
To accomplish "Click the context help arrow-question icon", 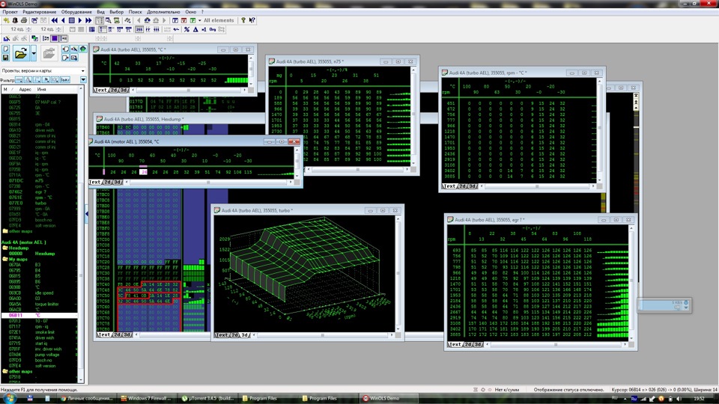I will coord(252,20).
